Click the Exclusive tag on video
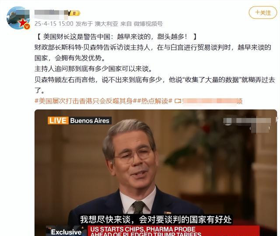 pos(66,232)
